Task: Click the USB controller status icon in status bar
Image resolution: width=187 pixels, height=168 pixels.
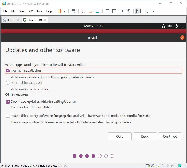Action: (172, 166)
